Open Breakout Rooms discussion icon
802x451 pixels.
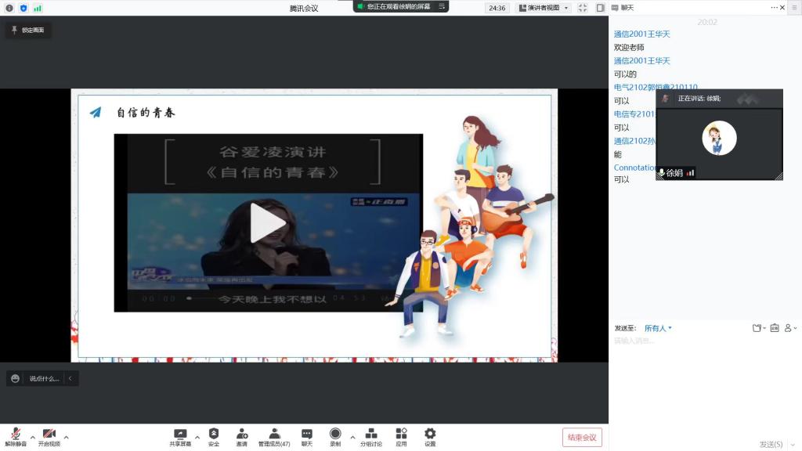(371, 435)
